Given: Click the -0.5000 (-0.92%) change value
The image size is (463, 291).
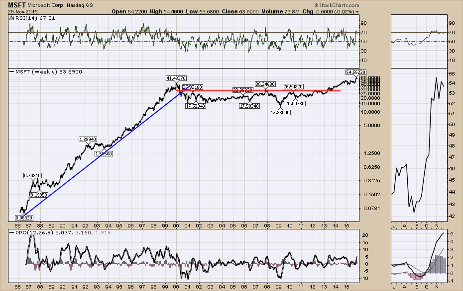Looking at the screenshot, I should click(334, 12).
